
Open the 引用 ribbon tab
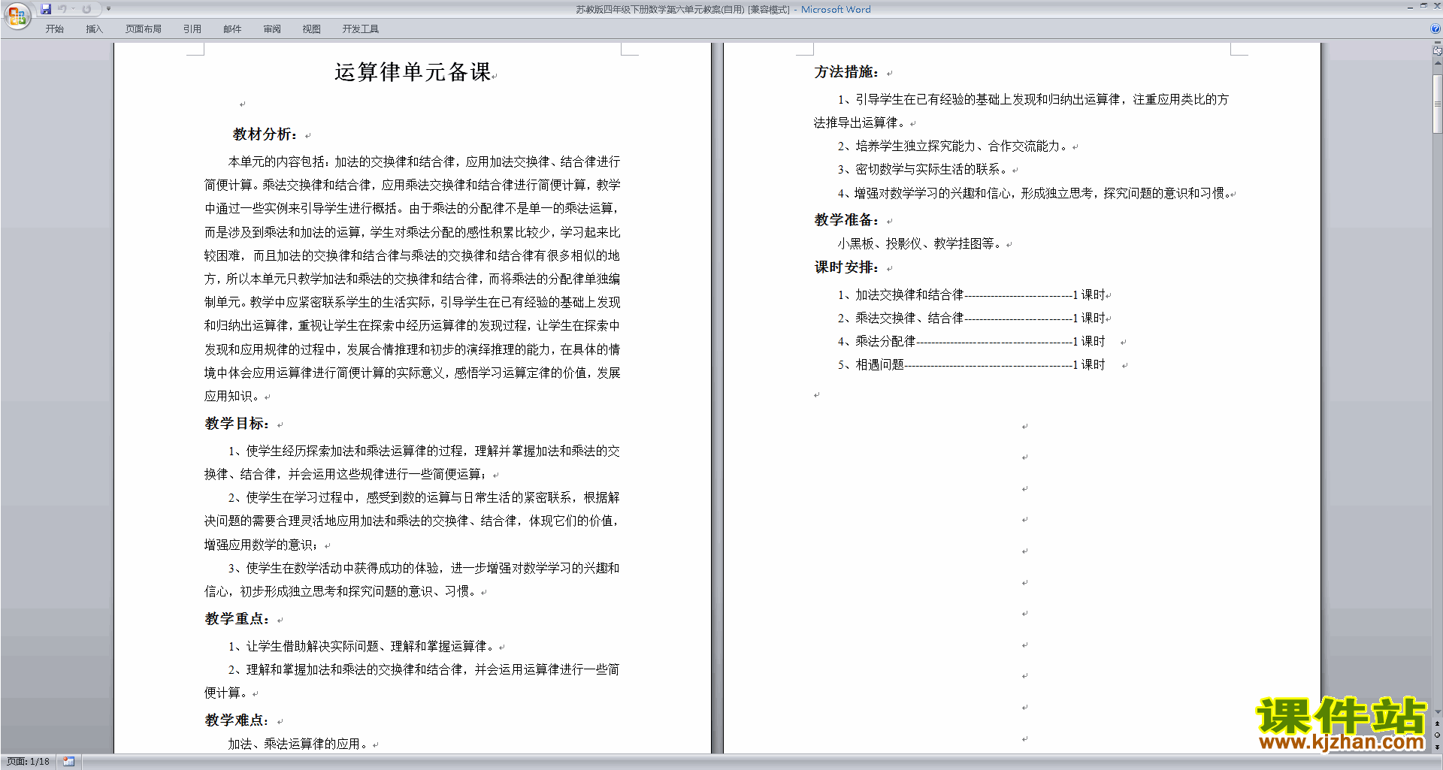pyautogui.click(x=192, y=29)
